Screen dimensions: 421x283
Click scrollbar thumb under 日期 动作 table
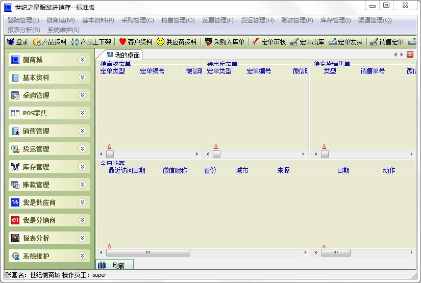point(336,253)
